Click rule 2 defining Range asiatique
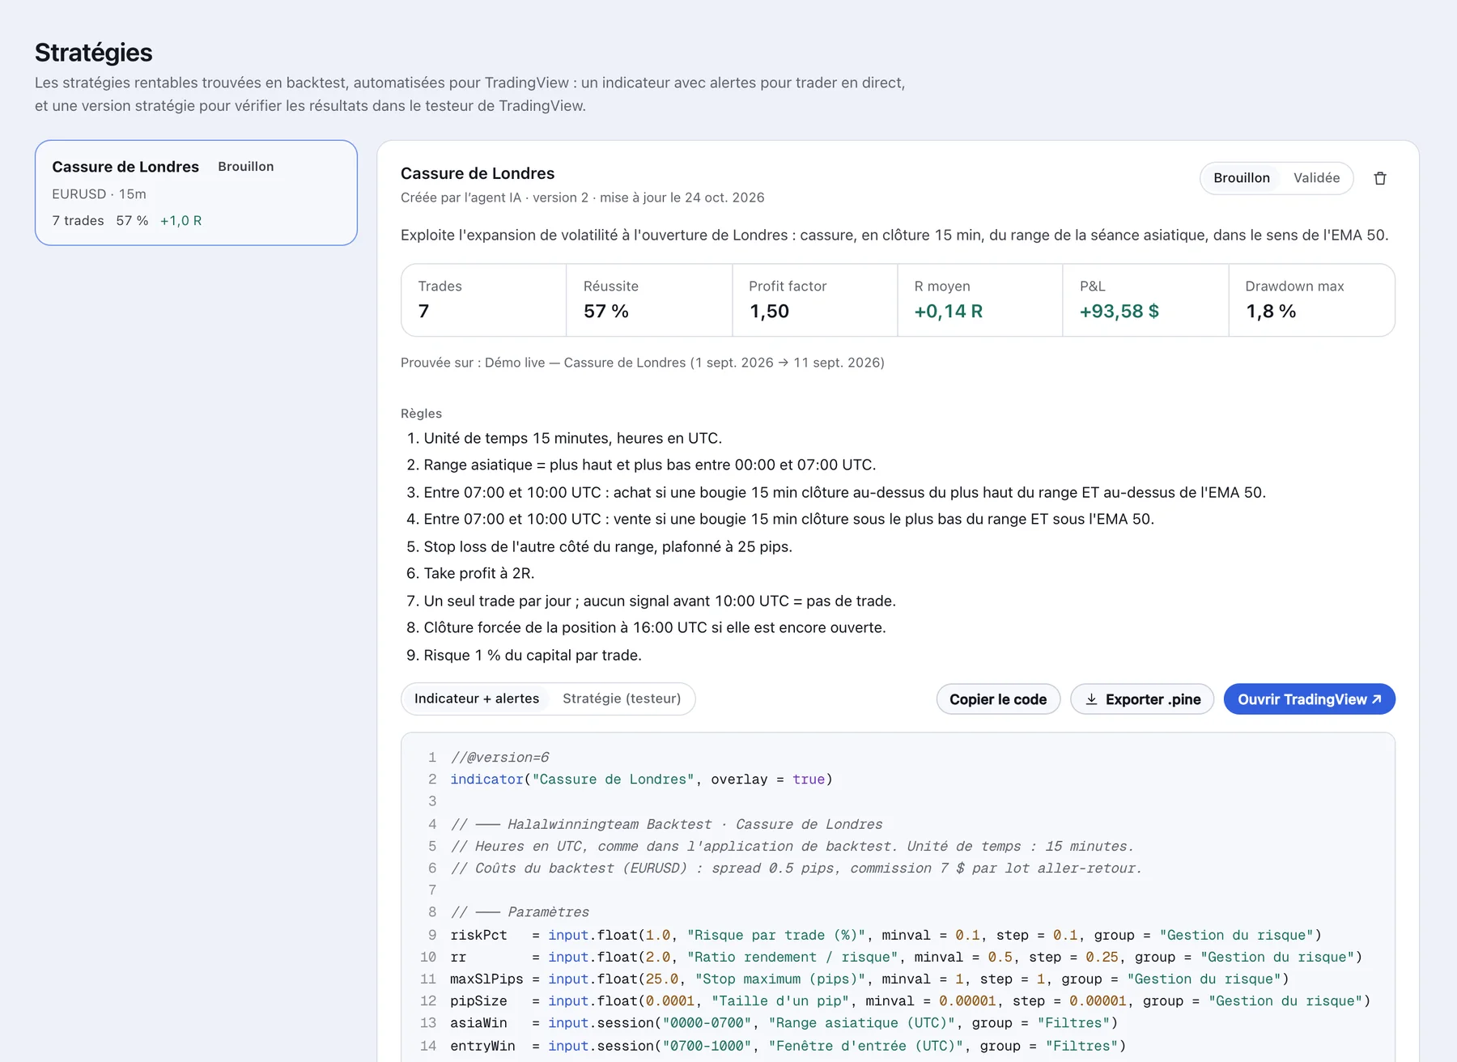 [x=641, y=465]
